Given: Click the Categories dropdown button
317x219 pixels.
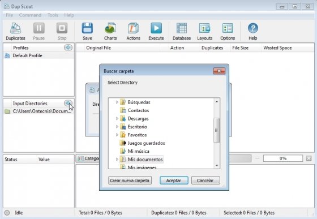Looking at the screenshot, I should pos(88,158).
